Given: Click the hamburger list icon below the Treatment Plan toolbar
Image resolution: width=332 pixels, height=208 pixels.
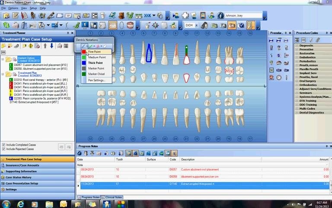Looking at the screenshot, I should pyautogui.click(x=3, y=52).
